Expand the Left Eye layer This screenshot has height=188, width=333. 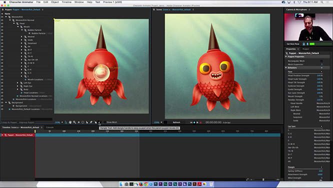coord(17,83)
